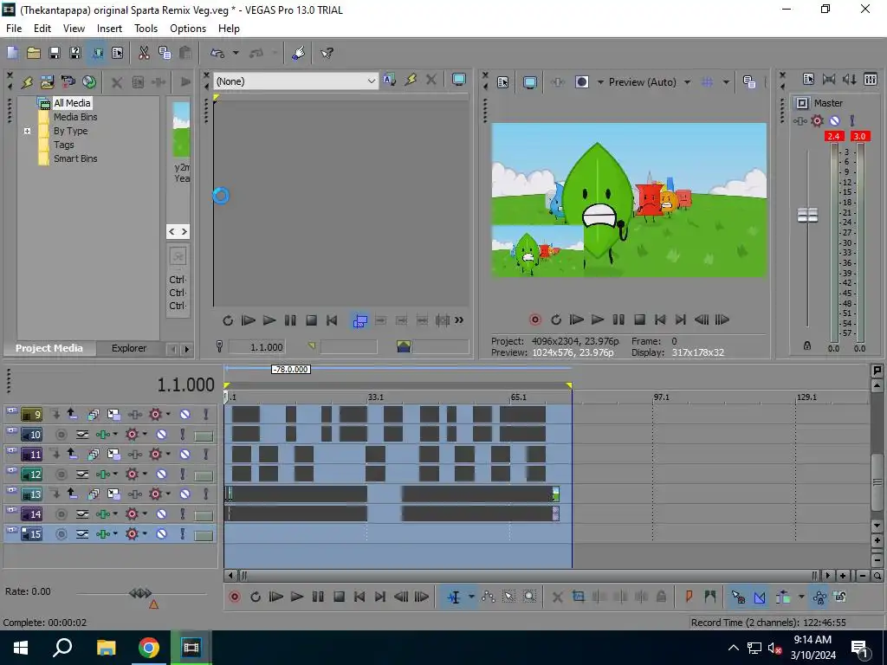Click the New project icon
887x665 pixels.
pyautogui.click(x=12, y=53)
